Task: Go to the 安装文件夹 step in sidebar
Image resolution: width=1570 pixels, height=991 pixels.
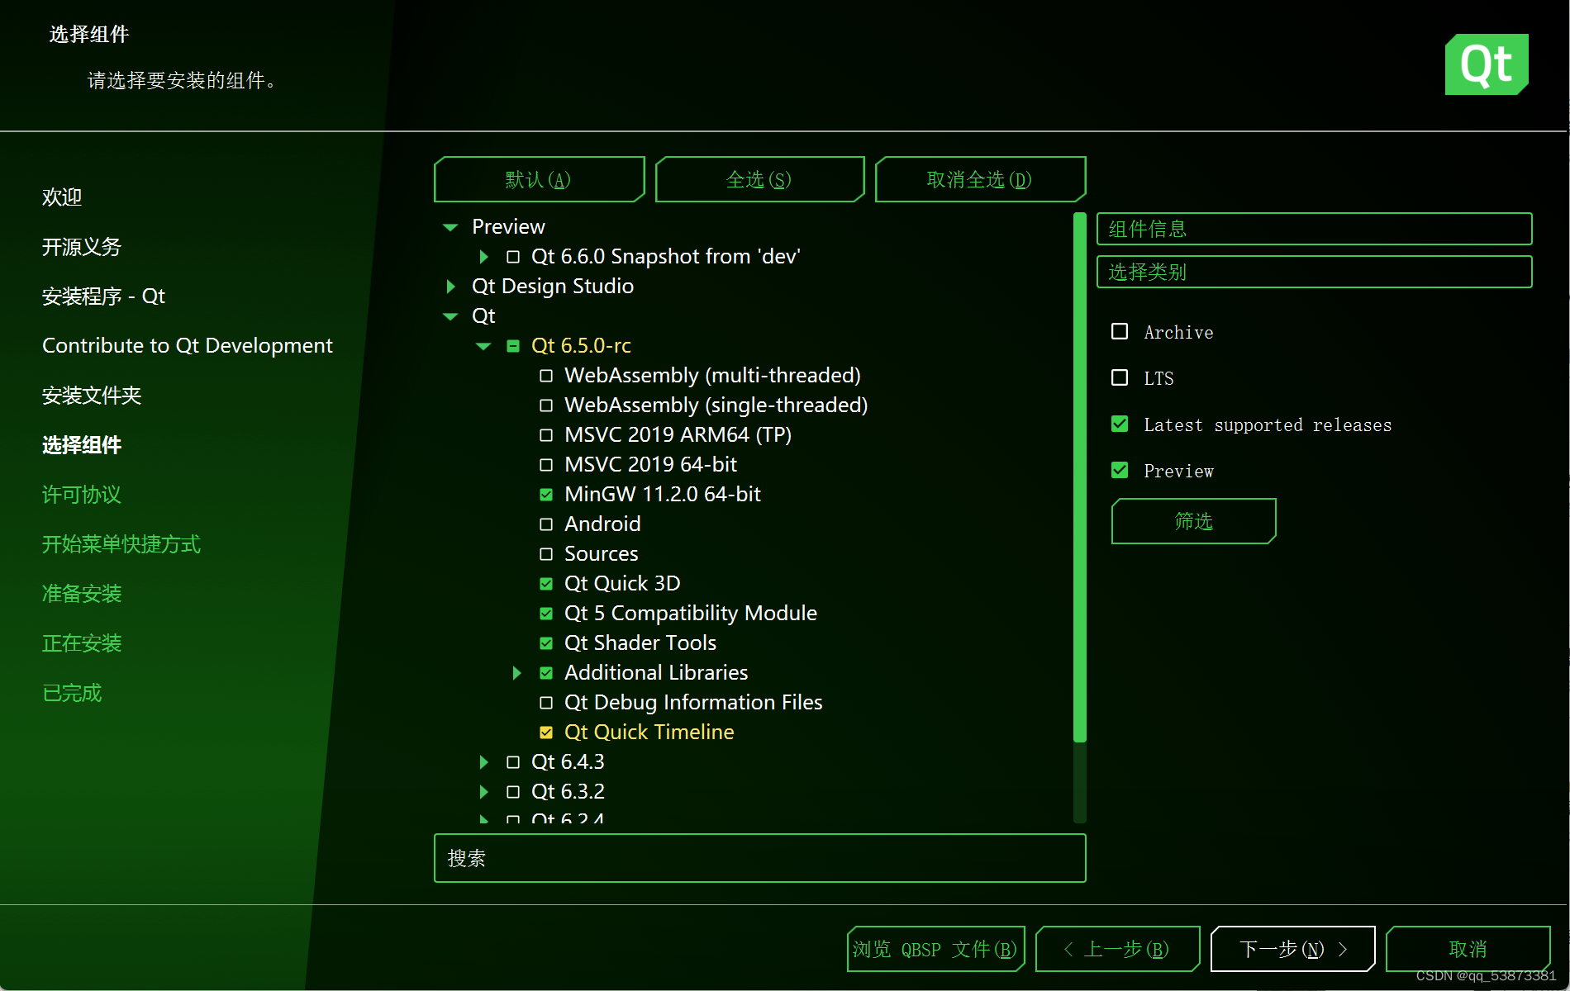Action: [92, 396]
